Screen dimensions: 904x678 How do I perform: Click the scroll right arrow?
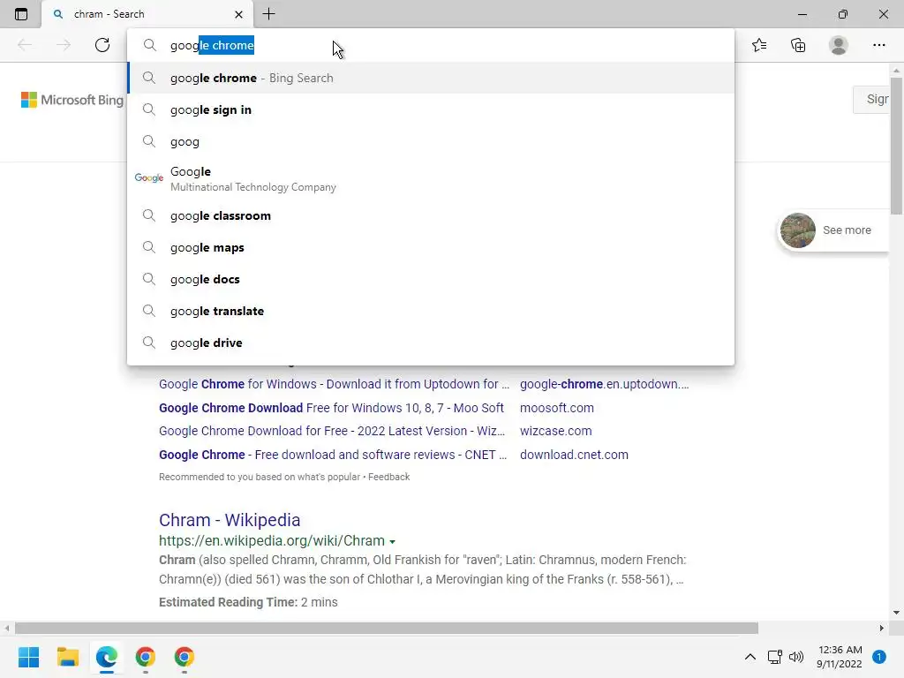pyautogui.click(x=882, y=628)
